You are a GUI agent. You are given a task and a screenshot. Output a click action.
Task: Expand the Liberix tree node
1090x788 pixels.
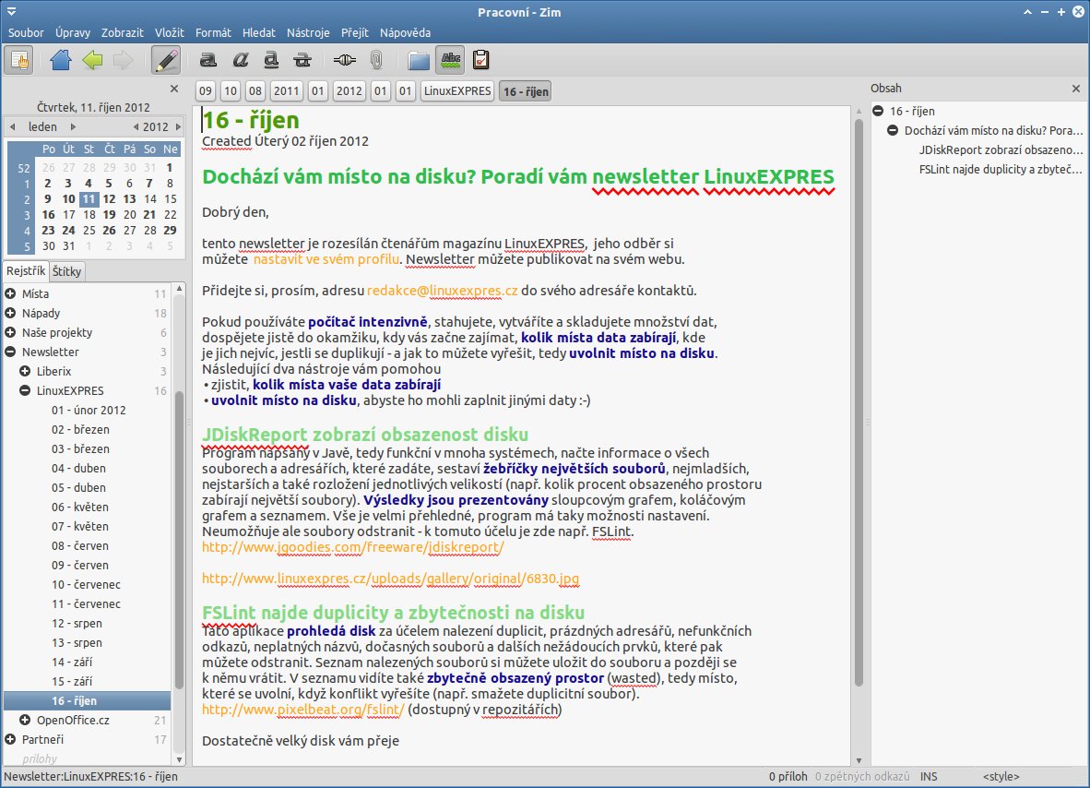tap(25, 372)
